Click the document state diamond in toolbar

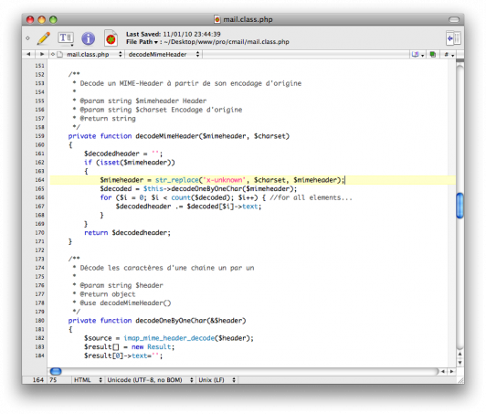(x=28, y=38)
